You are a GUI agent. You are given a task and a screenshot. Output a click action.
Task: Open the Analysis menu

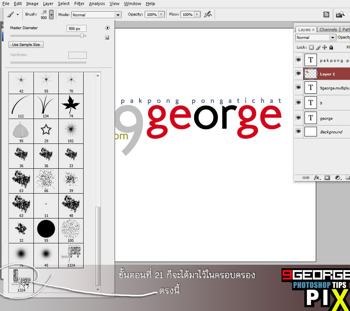(97, 3)
